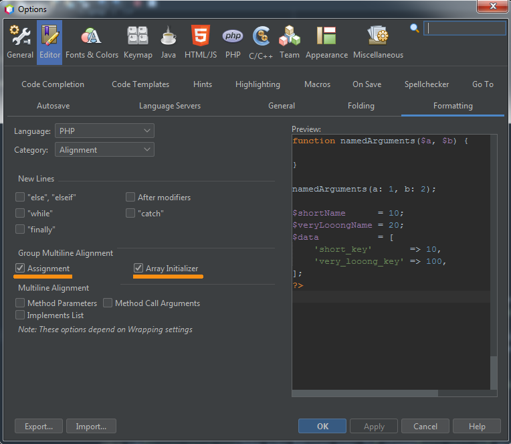Viewport: 511px width, 444px height.
Task: Open Fonts & Colors settings
Action: click(x=92, y=42)
